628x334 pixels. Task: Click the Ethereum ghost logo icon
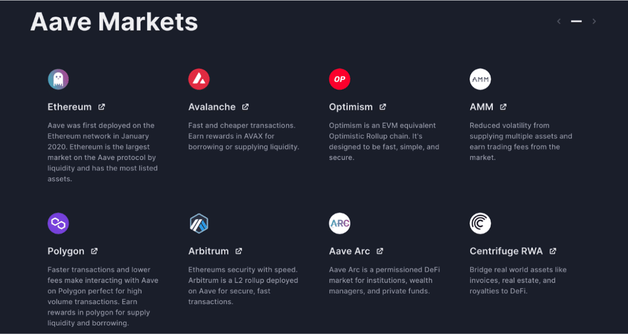click(x=58, y=79)
